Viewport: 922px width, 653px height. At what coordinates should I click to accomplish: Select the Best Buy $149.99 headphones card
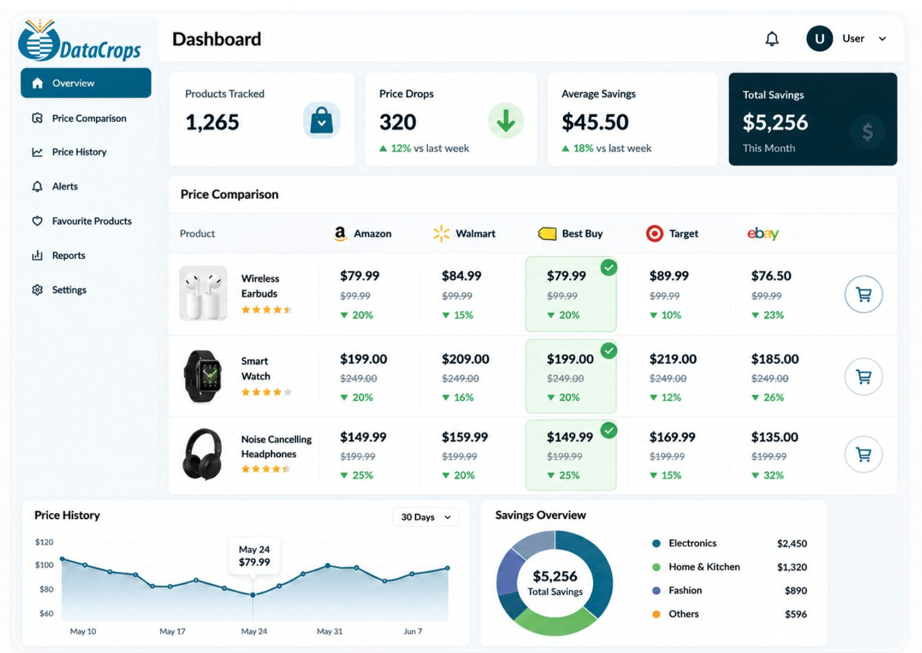tap(571, 455)
